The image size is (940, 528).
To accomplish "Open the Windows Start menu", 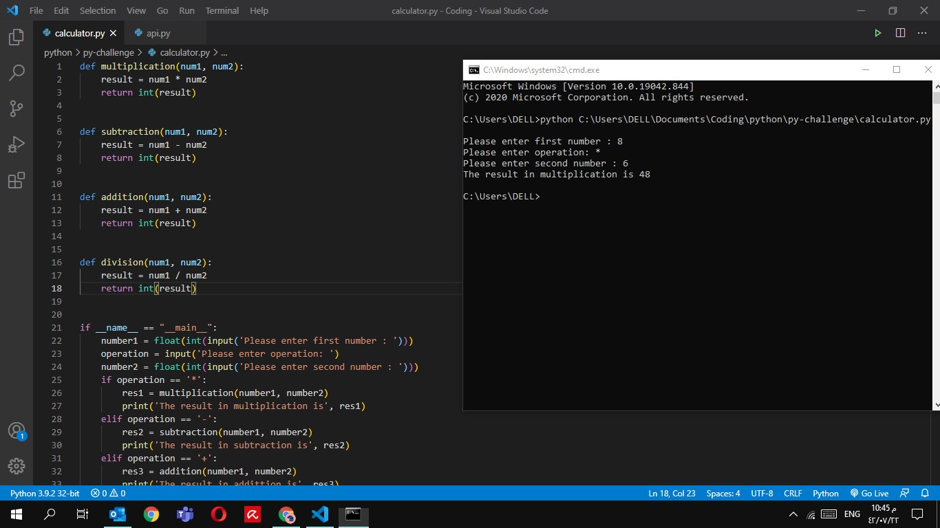I will pyautogui.click(x=17, y=514).
